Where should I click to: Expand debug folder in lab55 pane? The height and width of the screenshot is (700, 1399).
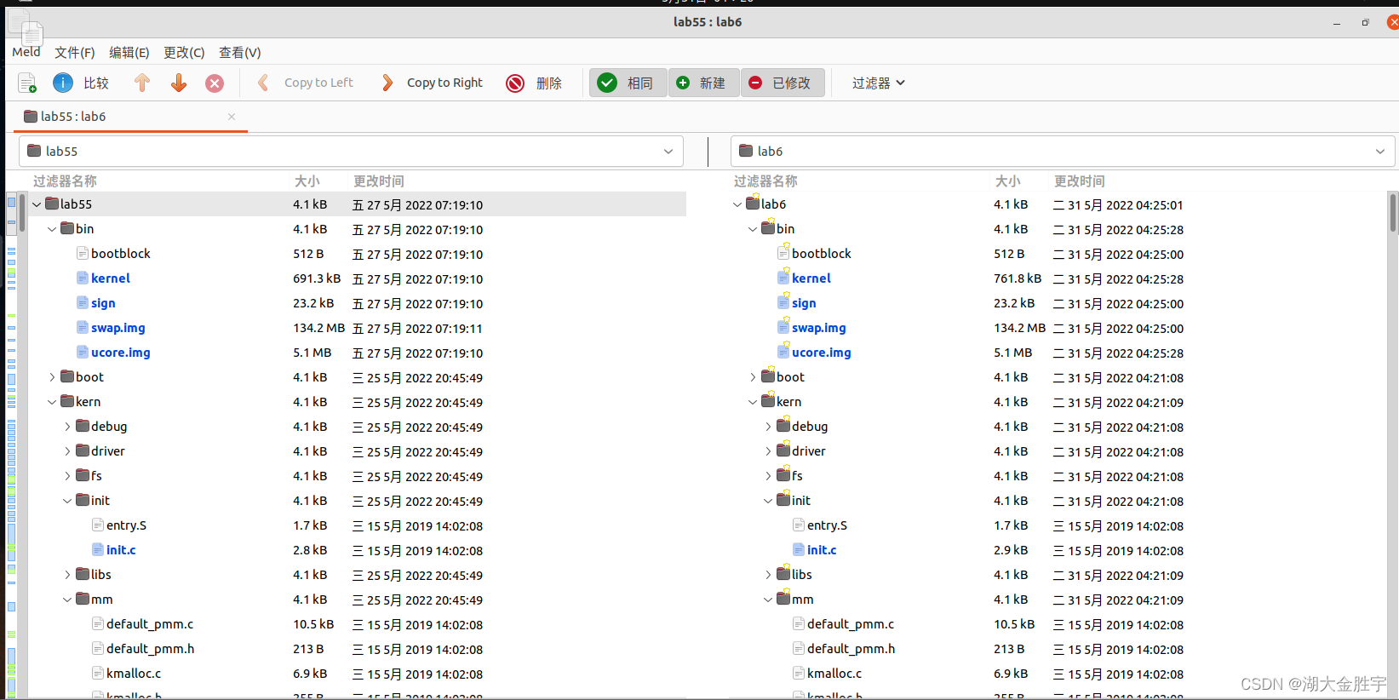click(x=67, y=427)
